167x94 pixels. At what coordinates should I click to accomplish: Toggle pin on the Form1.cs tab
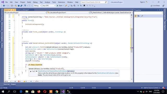pos(13,10)
